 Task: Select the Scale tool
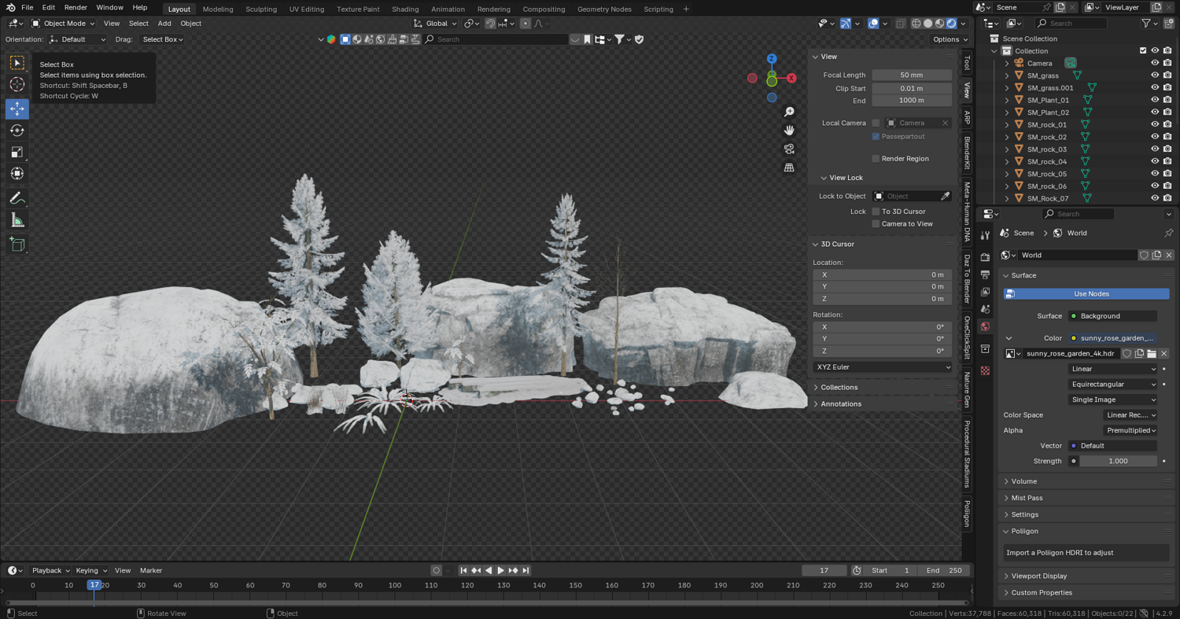pos(17,153)
